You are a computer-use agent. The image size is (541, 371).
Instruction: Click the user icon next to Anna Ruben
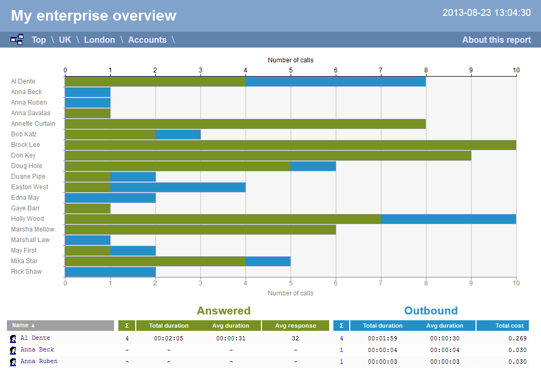point(12,361)
